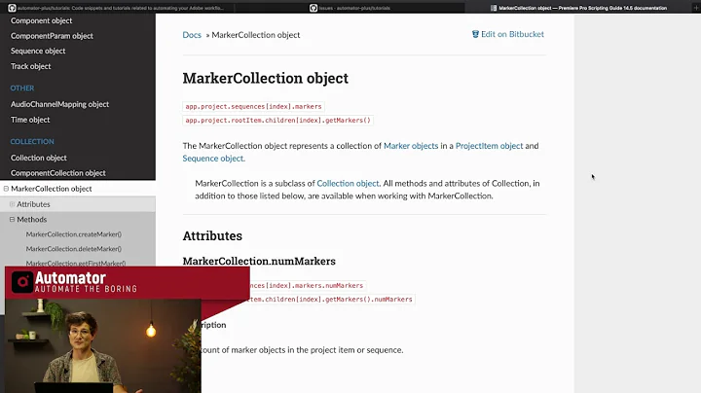Open ComponentParam object in sidebar
Image resolution: width=701 pixels, height=393 pixels.
(x=52, y=36)
